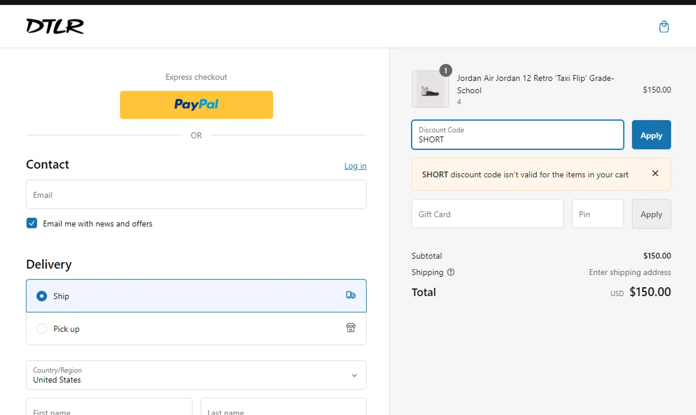This screenshot has width=696, height=415.
Task: Click the gift card Apply button
Action: tap(651, 214)
